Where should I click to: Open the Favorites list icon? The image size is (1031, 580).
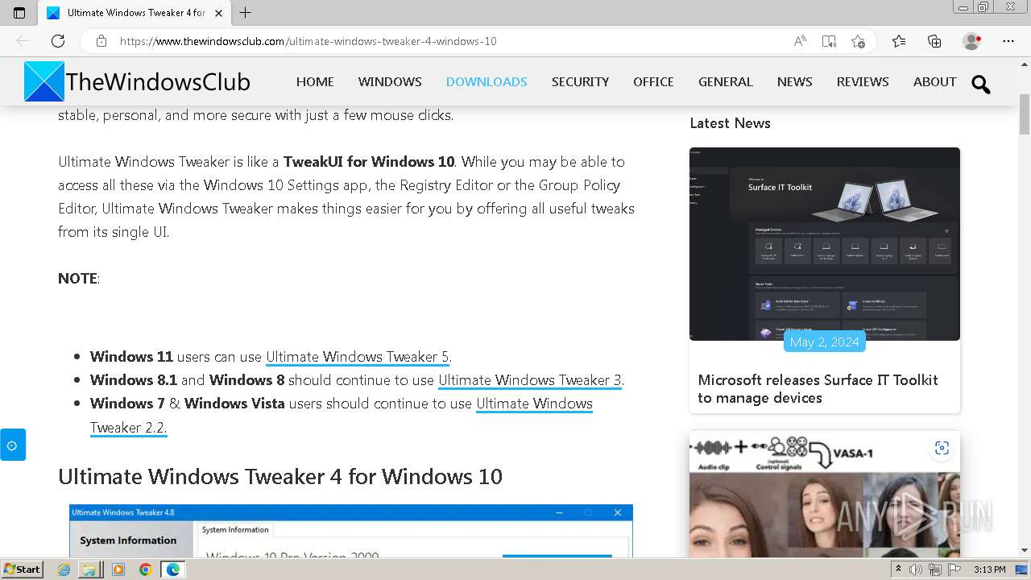click(x=899, y=41)
